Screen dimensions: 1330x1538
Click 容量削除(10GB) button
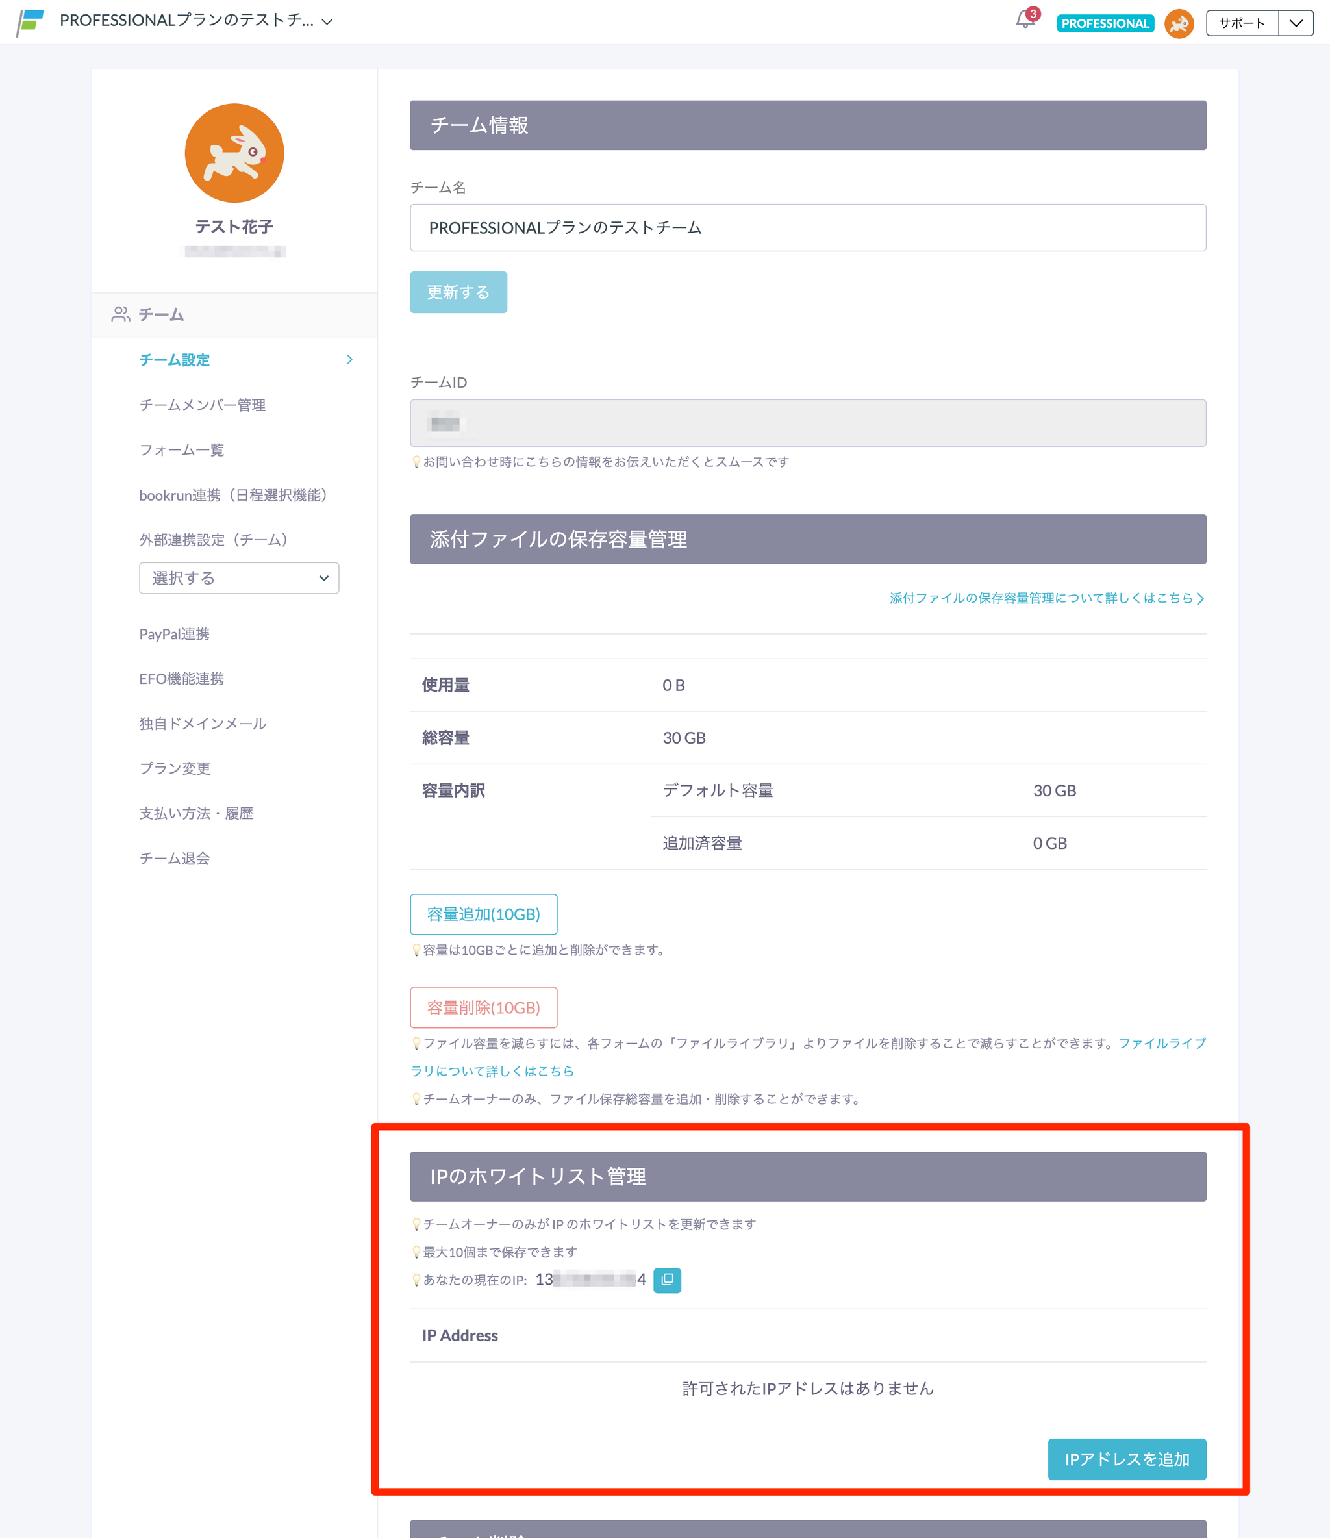click(x=483, y=1008)
